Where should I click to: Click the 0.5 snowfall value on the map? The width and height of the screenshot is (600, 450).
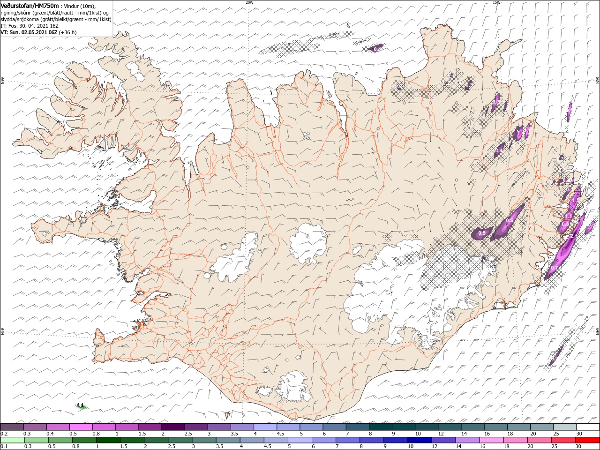482,233
